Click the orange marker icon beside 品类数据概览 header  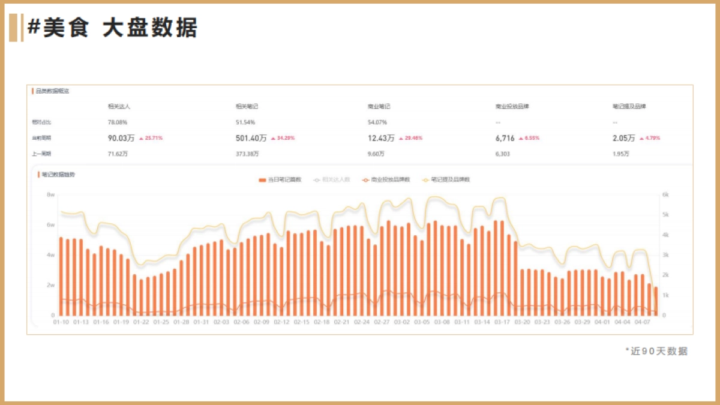coord(32,91)
